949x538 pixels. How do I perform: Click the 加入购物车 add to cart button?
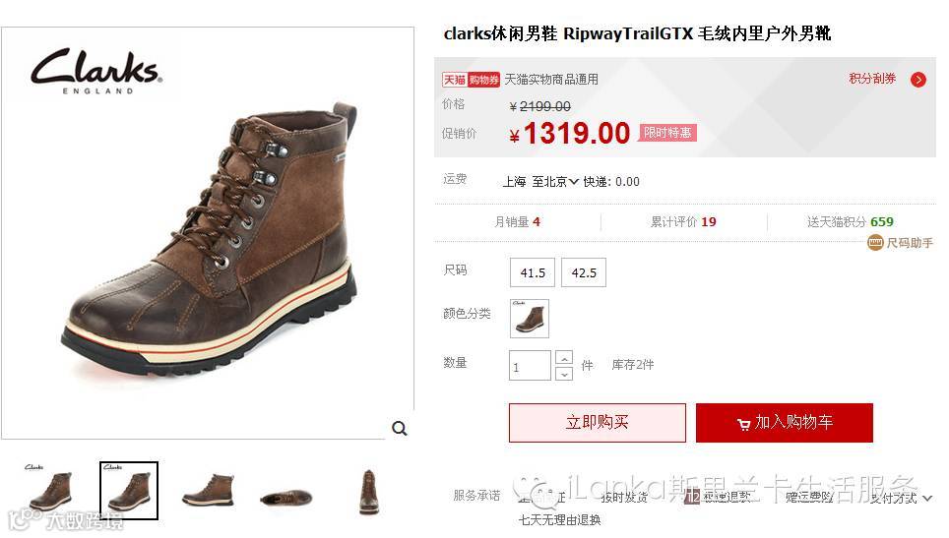click(x=785, y=423)
